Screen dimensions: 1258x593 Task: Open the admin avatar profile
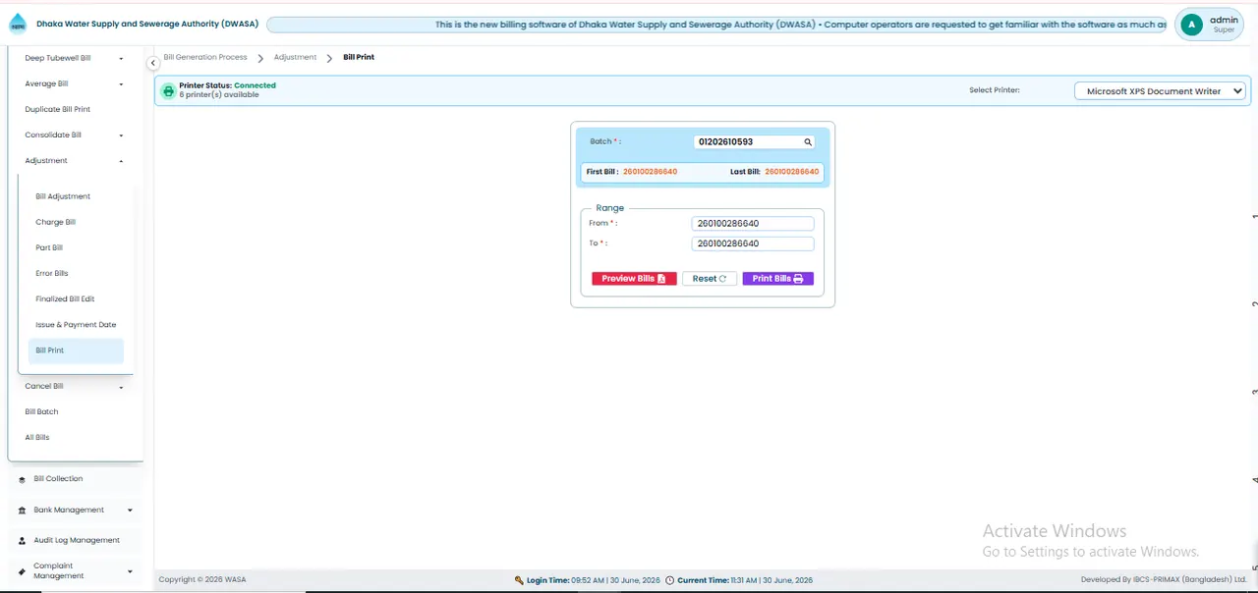click(x=1191, y=25)
